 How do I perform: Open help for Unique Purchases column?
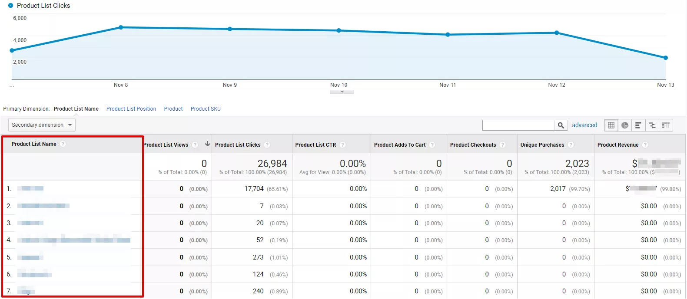click(571, 145)
